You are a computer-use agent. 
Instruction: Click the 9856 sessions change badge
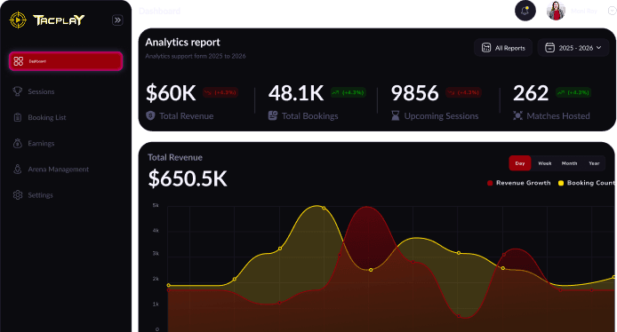click(463, 92)
